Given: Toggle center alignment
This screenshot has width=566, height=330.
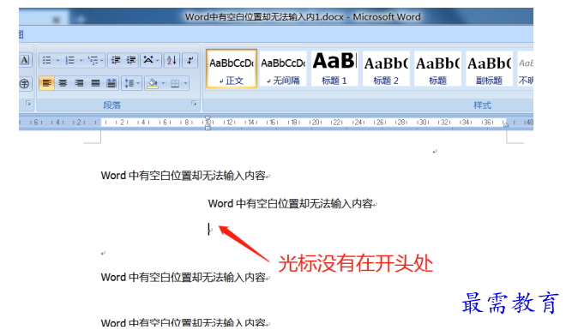Looking at the screenshot, I should [63, 83].
